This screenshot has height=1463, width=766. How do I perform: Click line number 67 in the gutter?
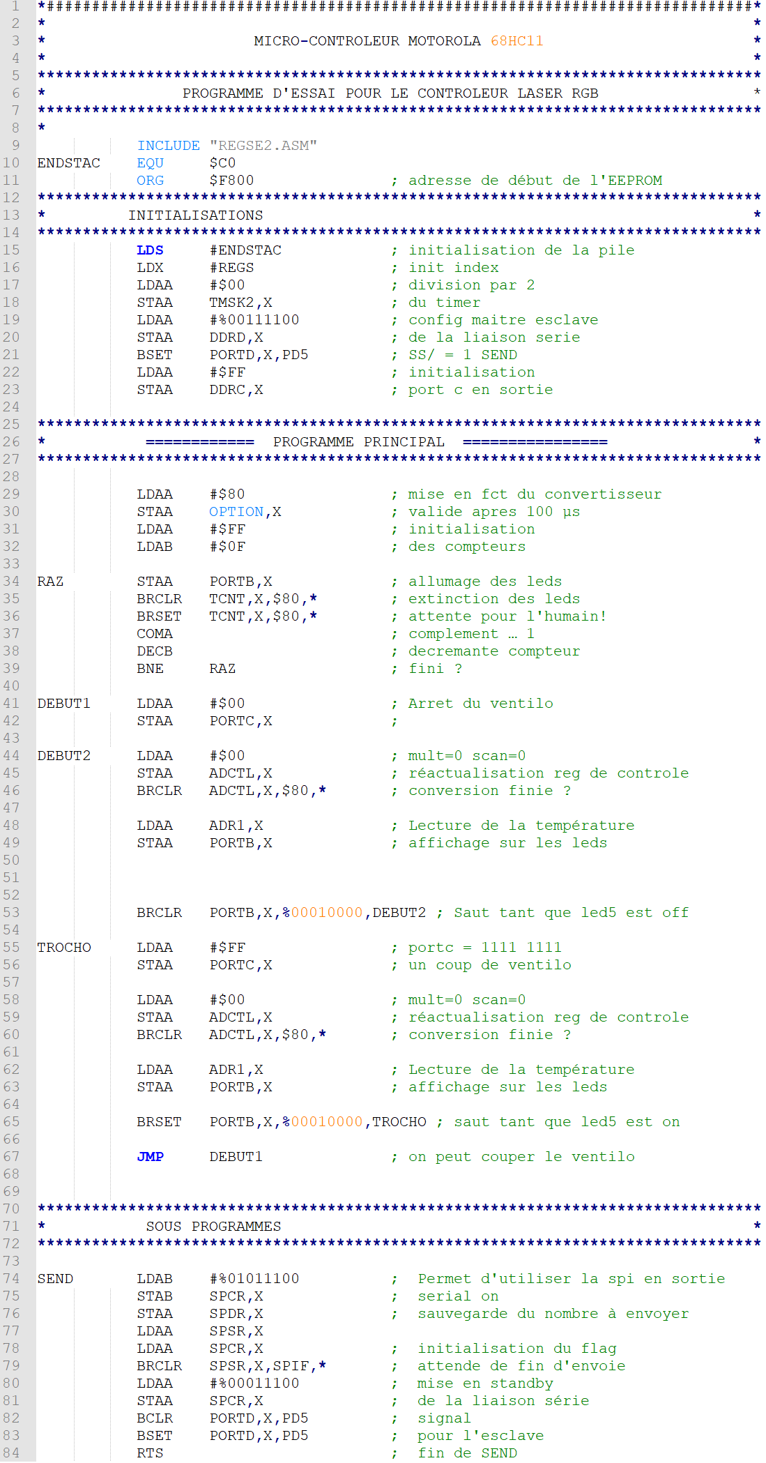[x=11, y=1157]
